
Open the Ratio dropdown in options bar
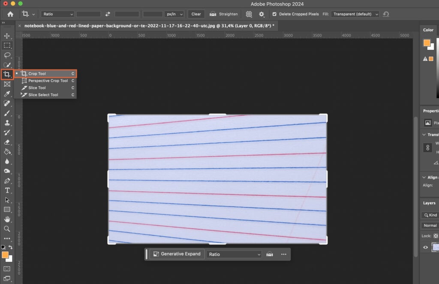pyautogui.click(x=57, y=14)
